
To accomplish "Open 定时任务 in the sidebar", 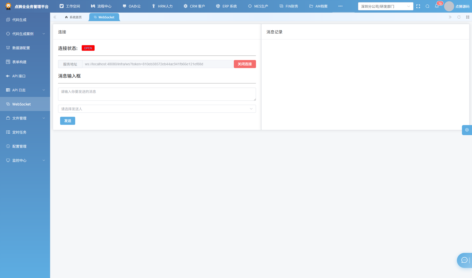I will (x=25, y=132).
